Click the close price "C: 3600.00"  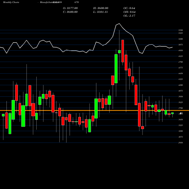pos(70,12)
